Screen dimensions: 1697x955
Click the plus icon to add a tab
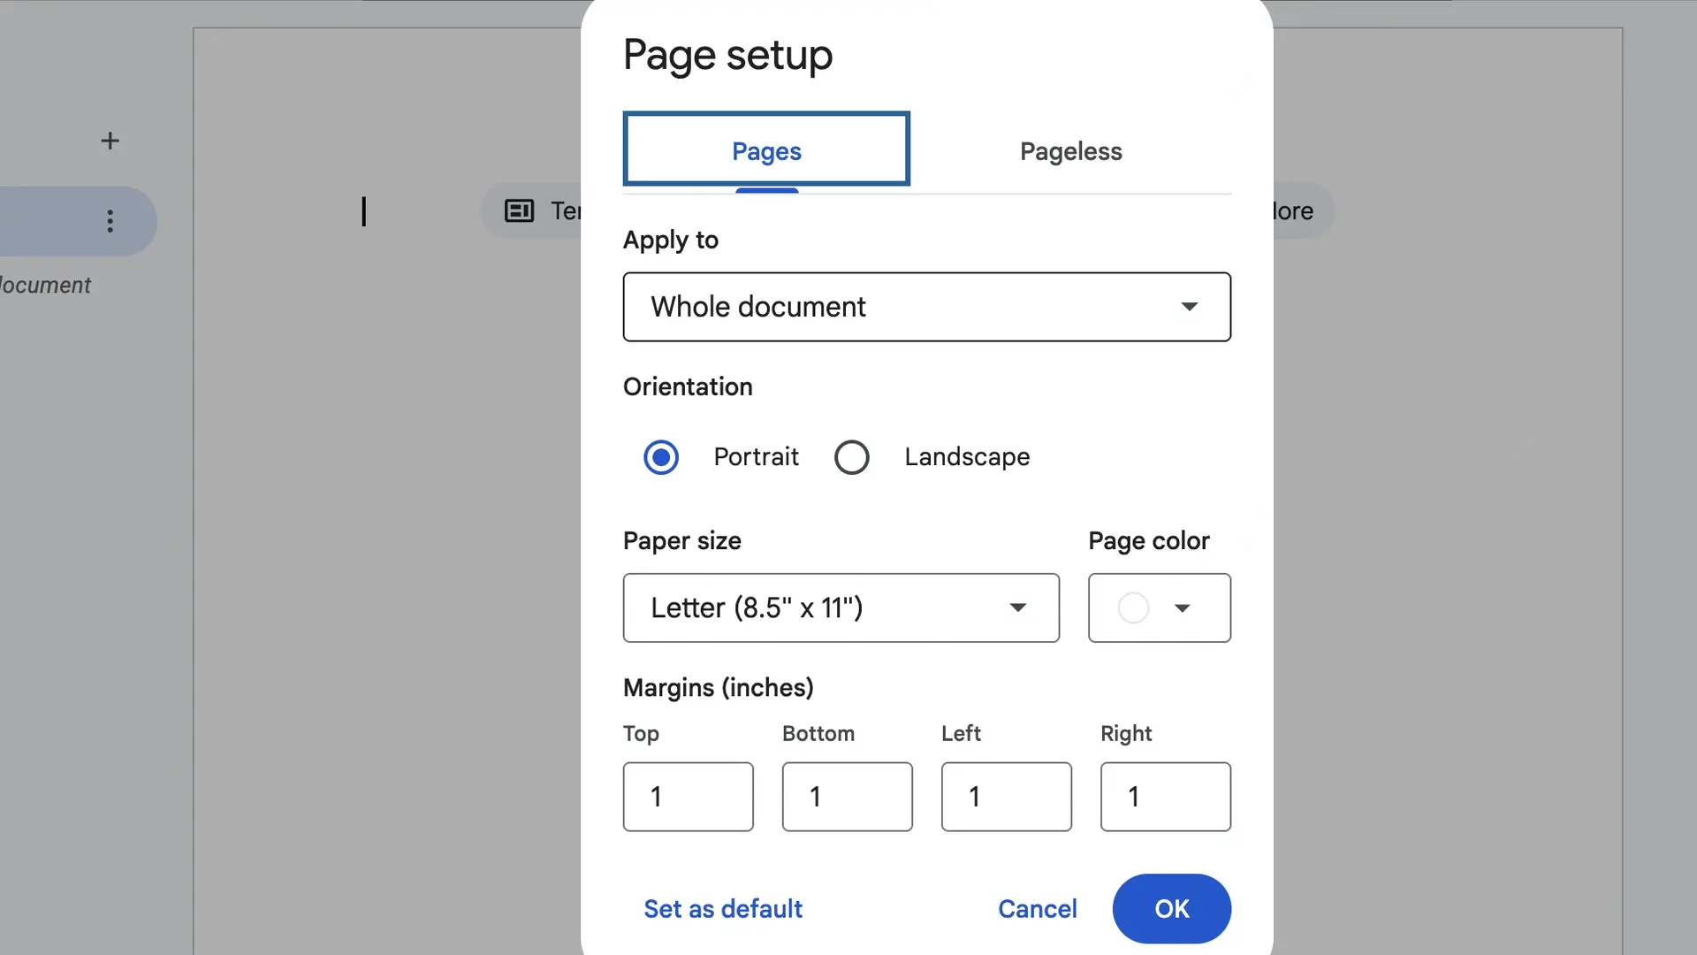[x=110, y=140]
